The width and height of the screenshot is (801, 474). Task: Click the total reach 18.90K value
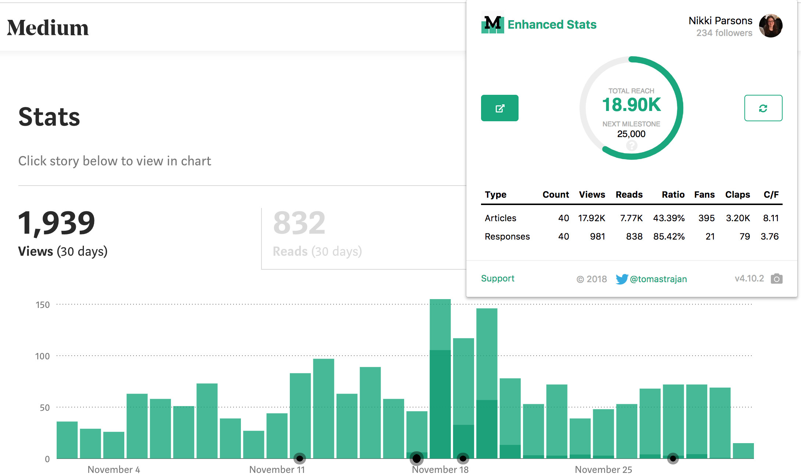631,105
